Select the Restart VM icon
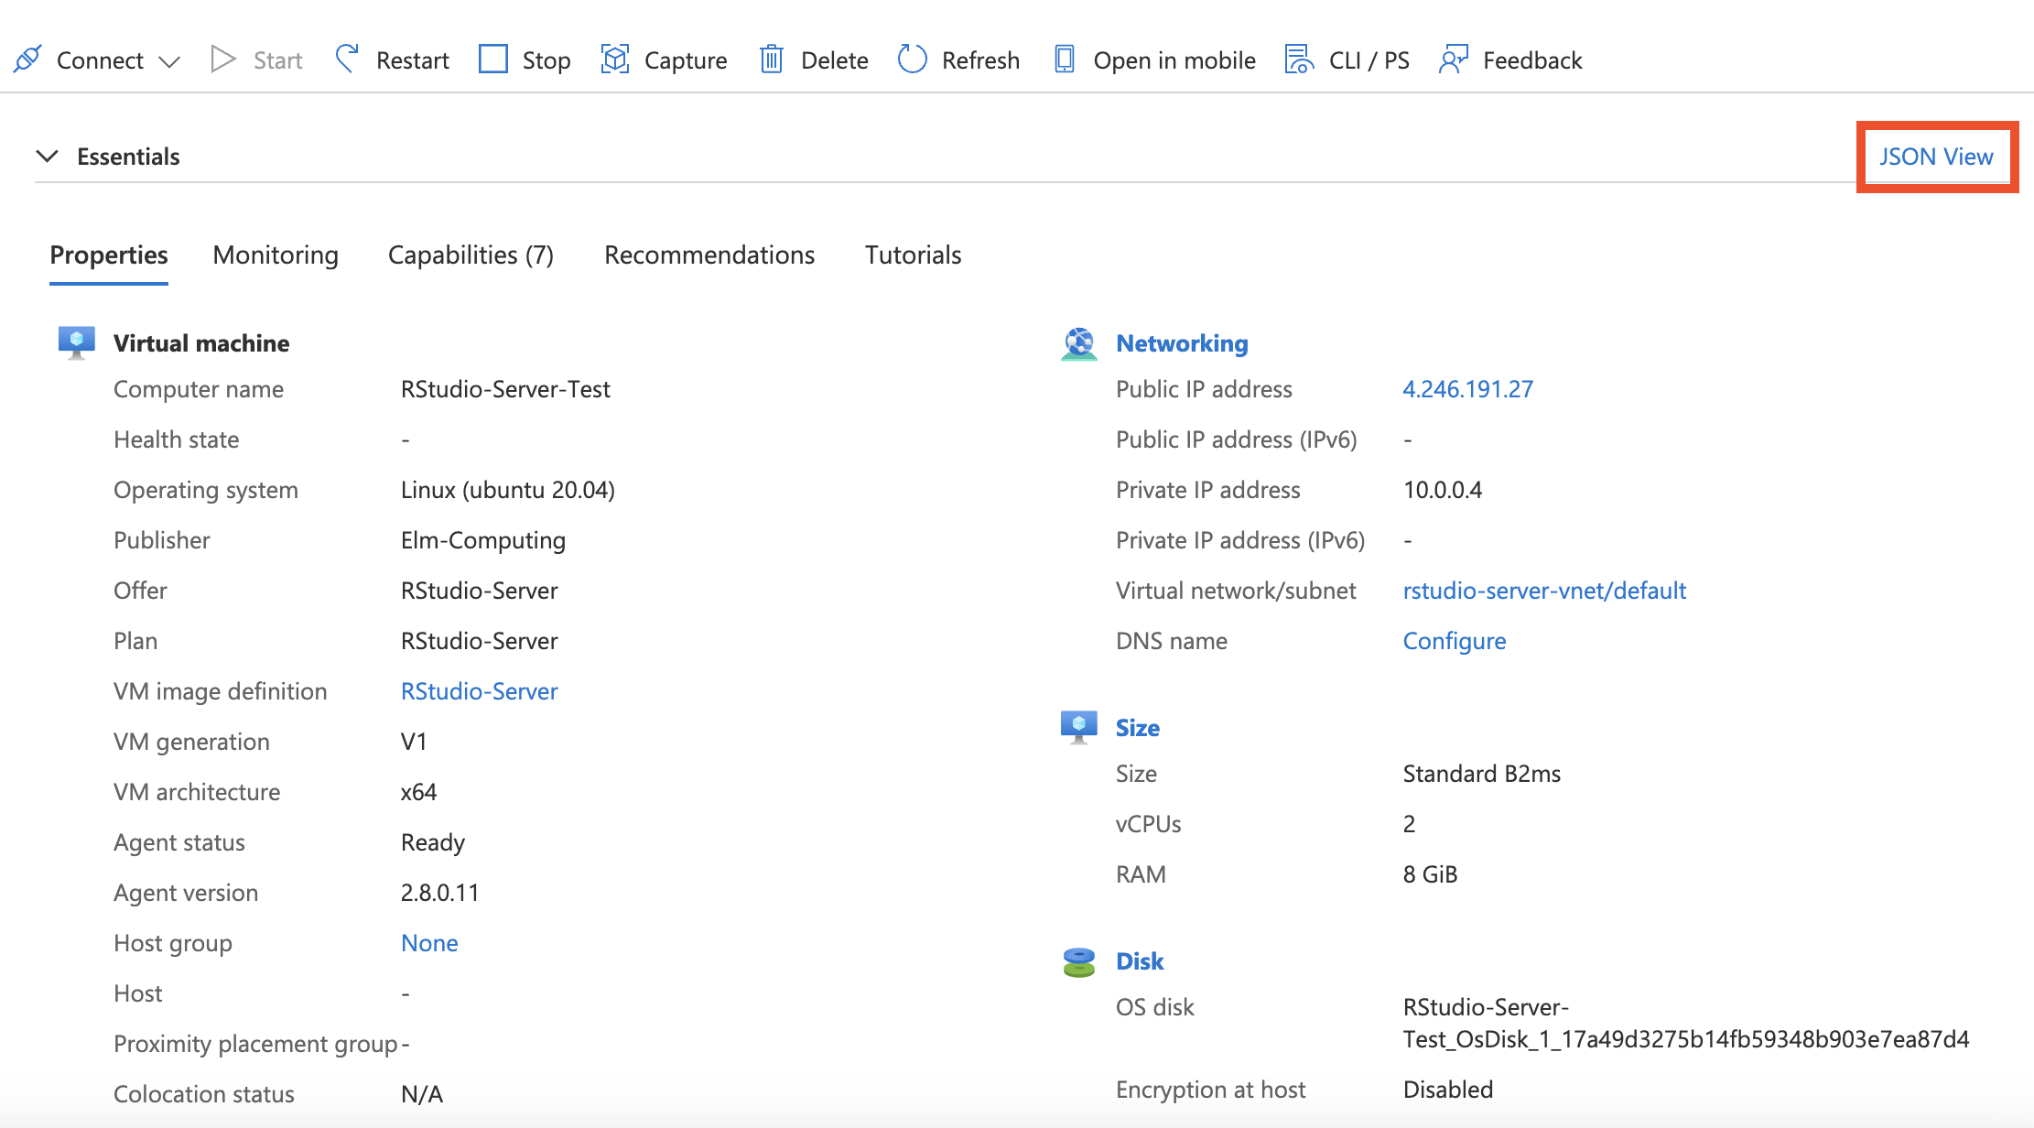Screen dimensions: 2034x1128 (x=348, y=59)
